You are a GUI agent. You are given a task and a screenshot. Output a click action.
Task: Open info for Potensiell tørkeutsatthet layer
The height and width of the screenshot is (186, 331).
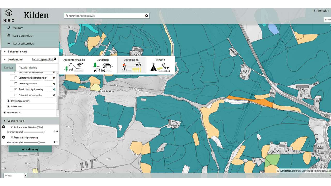pos(54,95)
